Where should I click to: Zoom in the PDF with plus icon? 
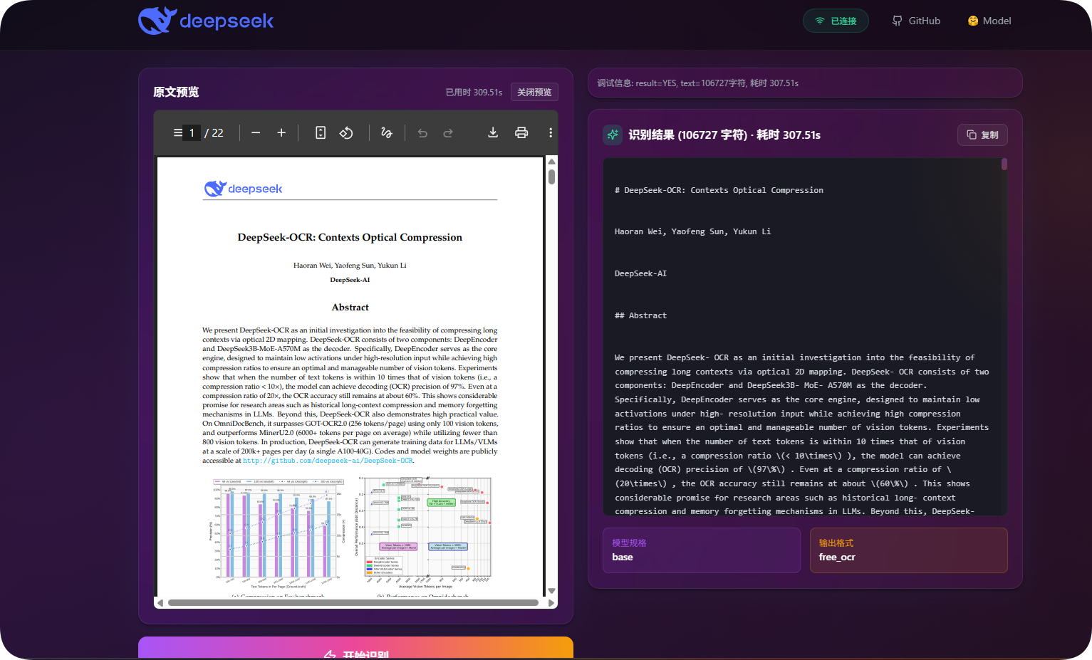(281, 132)
